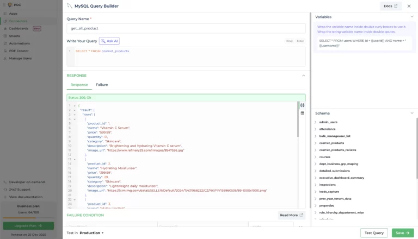Image resolution: width=418 pixels, height=239 pixels.
Task: Switch response to table view icon
Action: [x=302, y=114]
